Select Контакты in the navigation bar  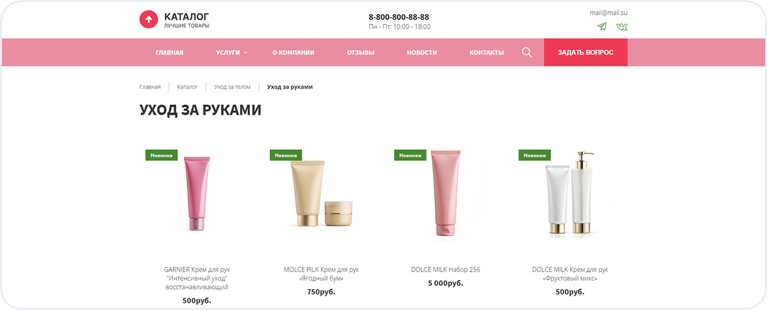pos(487,52)
